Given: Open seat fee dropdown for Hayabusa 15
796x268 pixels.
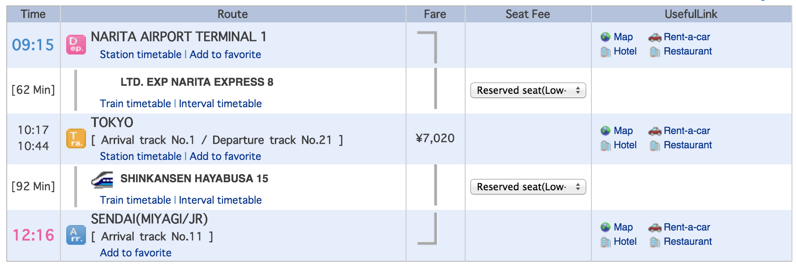Looking at the screenshot, I should (528, 187).
